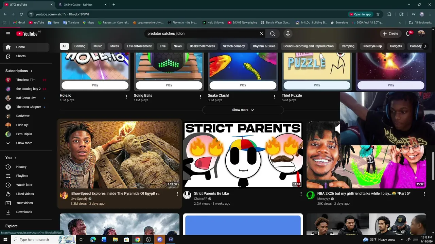Screen dimensions: 435x244
Task: Open Windows Start menu
Action: coord(5,240)
